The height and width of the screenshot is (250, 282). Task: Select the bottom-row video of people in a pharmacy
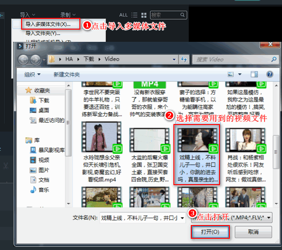[149, 197]
